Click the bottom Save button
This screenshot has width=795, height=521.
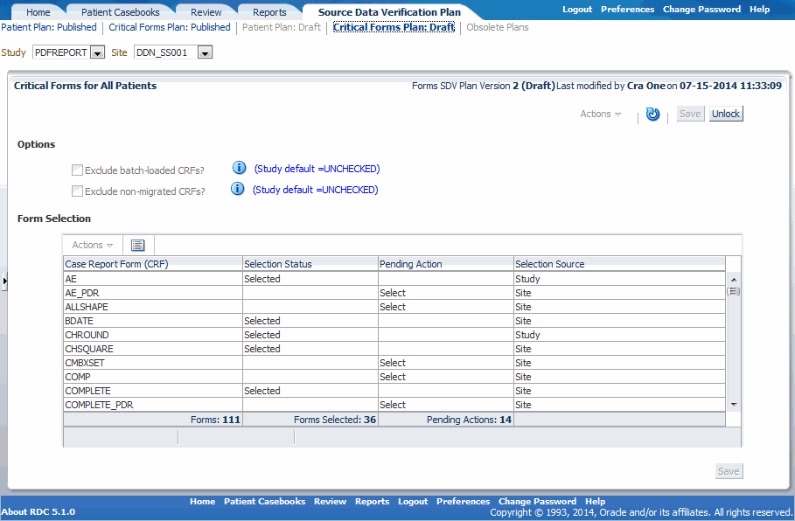(729, 471)
